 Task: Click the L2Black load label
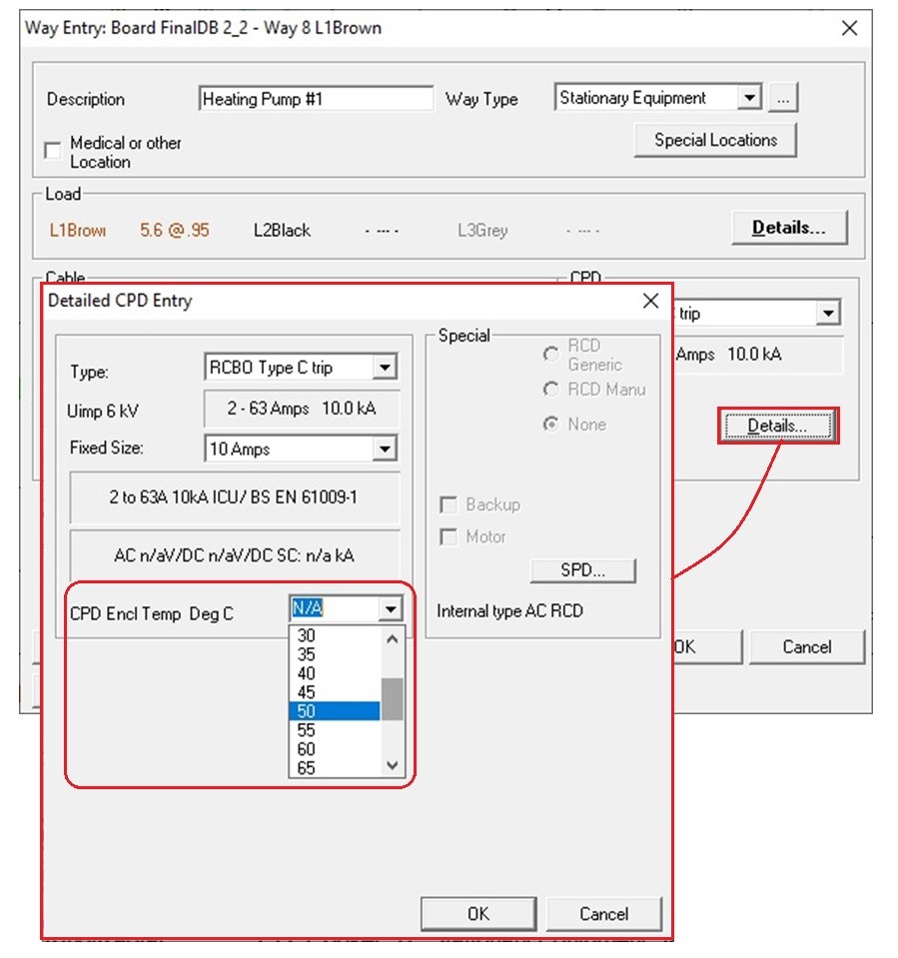283,231
